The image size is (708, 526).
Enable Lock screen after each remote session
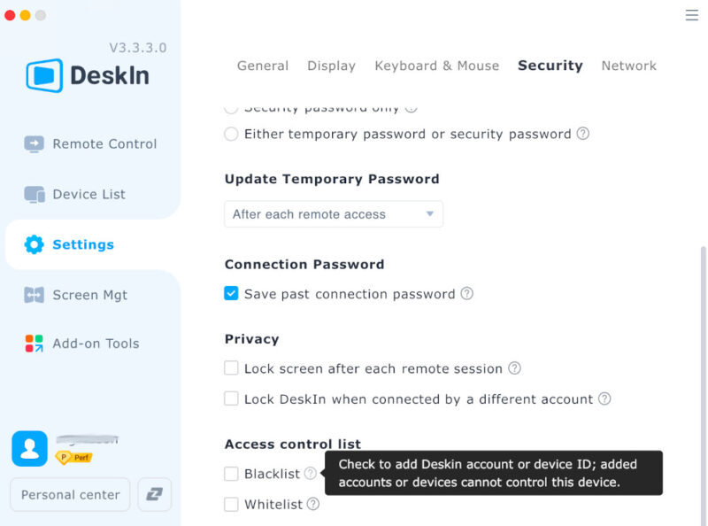231,368
